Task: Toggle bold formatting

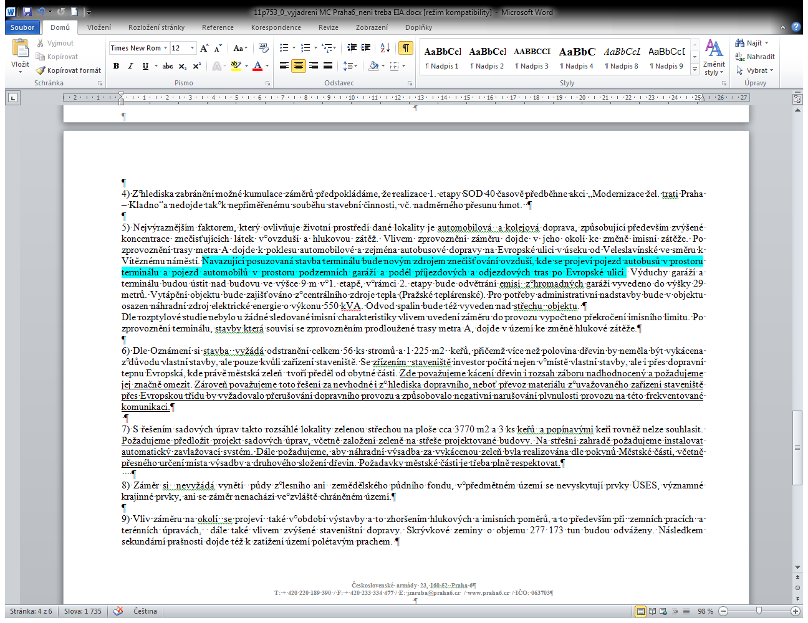Action: 116,66
